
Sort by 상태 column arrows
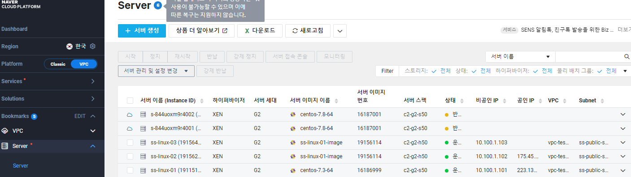click(x=462, y=101)
